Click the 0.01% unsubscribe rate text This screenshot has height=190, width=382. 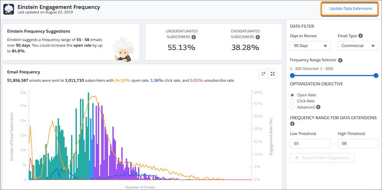196,81
